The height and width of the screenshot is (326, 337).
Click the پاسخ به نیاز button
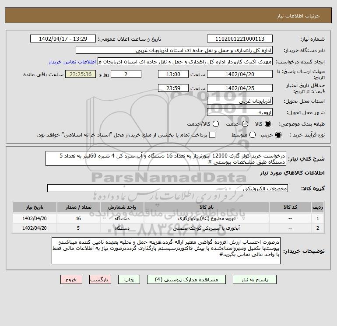click(x=255, y=280)
